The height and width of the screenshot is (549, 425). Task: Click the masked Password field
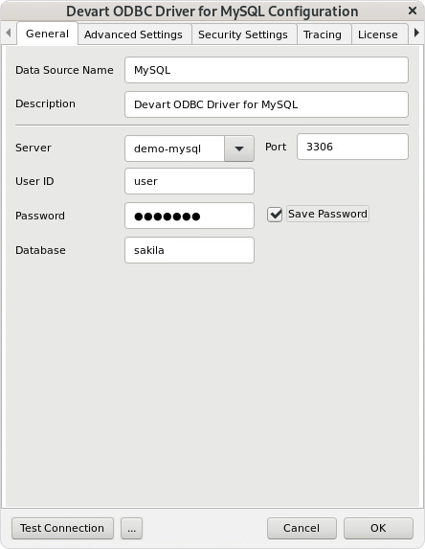[190, 216]
